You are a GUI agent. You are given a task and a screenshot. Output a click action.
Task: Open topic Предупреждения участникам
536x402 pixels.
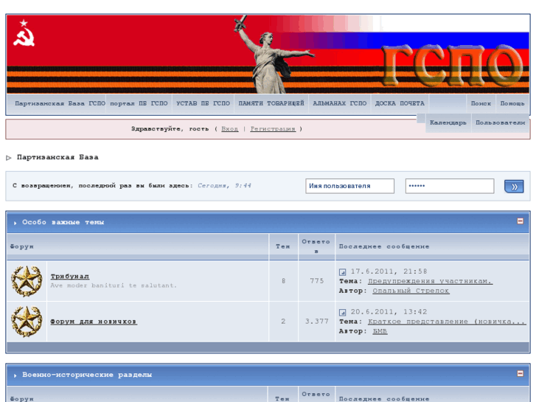point(430,281)
